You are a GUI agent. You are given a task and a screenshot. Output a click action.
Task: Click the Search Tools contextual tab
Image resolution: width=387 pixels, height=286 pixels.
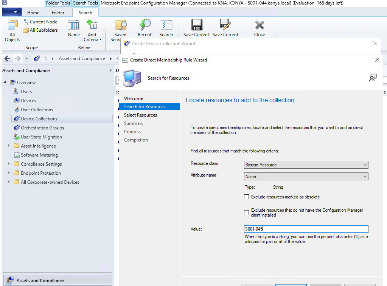[x=85, y=3]
